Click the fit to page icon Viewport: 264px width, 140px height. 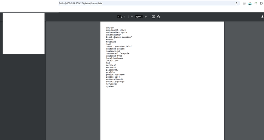click(x=153, y=17)
